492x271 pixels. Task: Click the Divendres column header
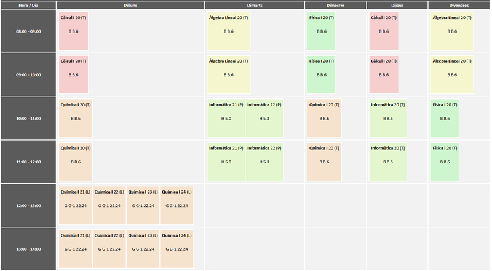(459, 5)
